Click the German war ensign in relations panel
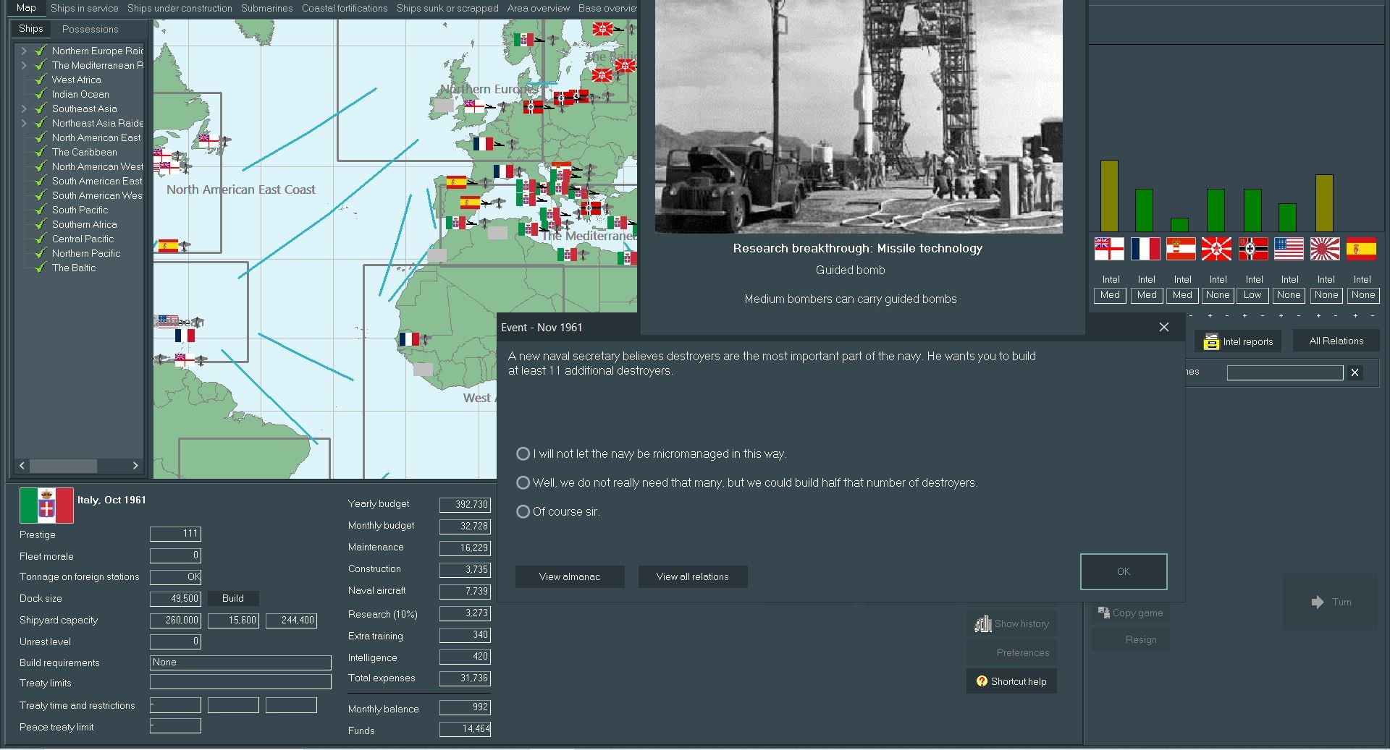 [1253, 249]
